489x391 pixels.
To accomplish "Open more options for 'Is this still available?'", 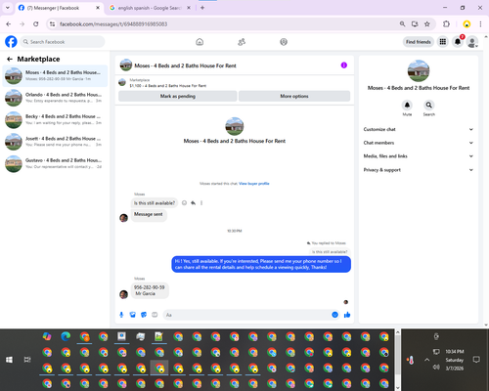I will (x=201, y=203).
